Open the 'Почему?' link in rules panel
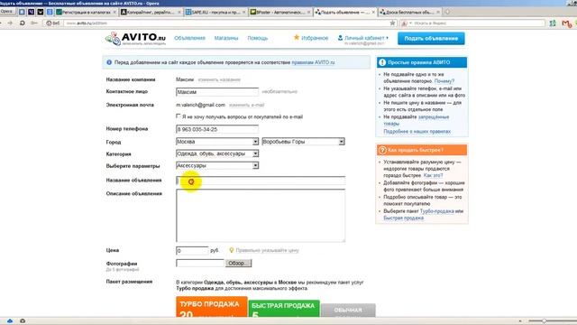This screenshot has height=325, width=577. [x=444, y=81]
